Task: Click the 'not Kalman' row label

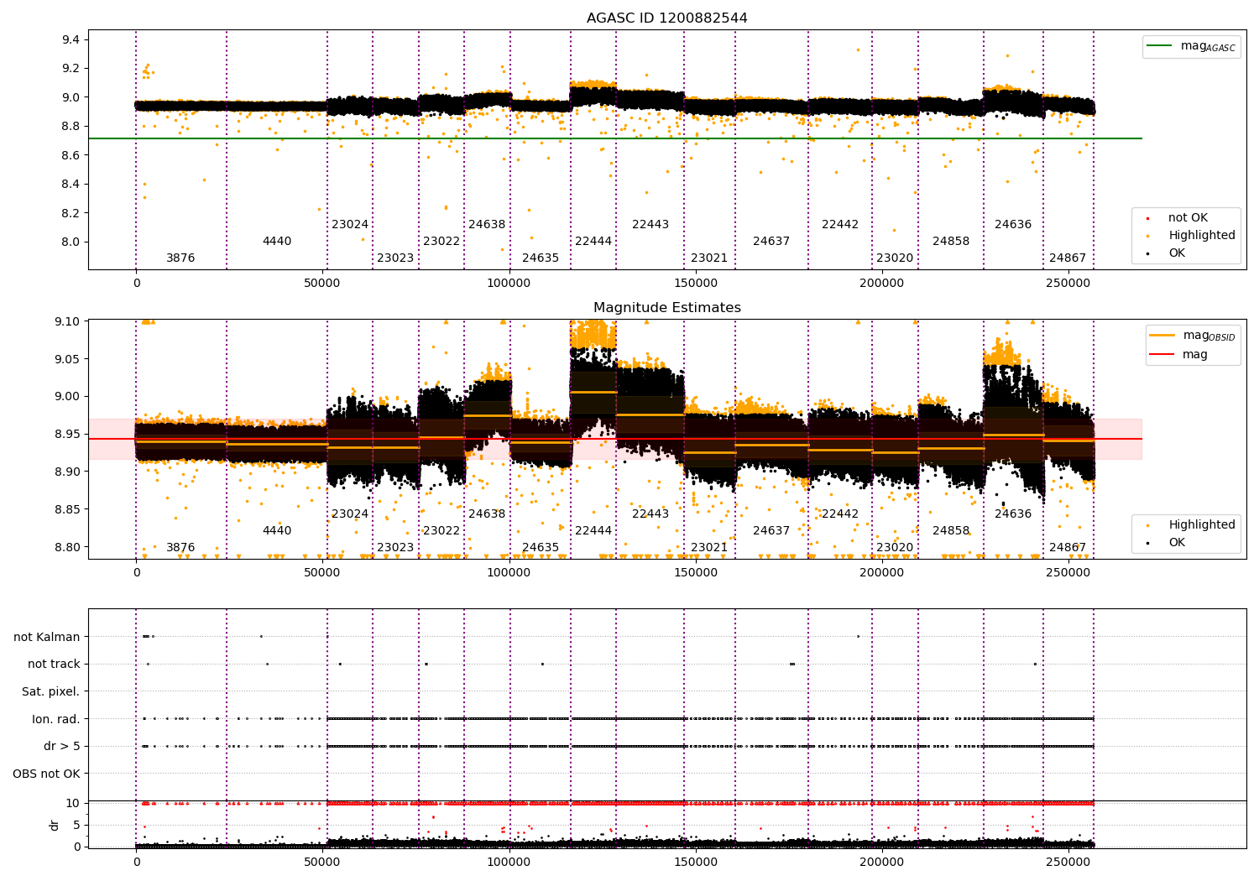Action: tap(47, 637)
